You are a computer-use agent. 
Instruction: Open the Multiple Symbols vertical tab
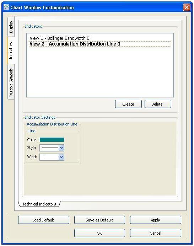[11, 82]
